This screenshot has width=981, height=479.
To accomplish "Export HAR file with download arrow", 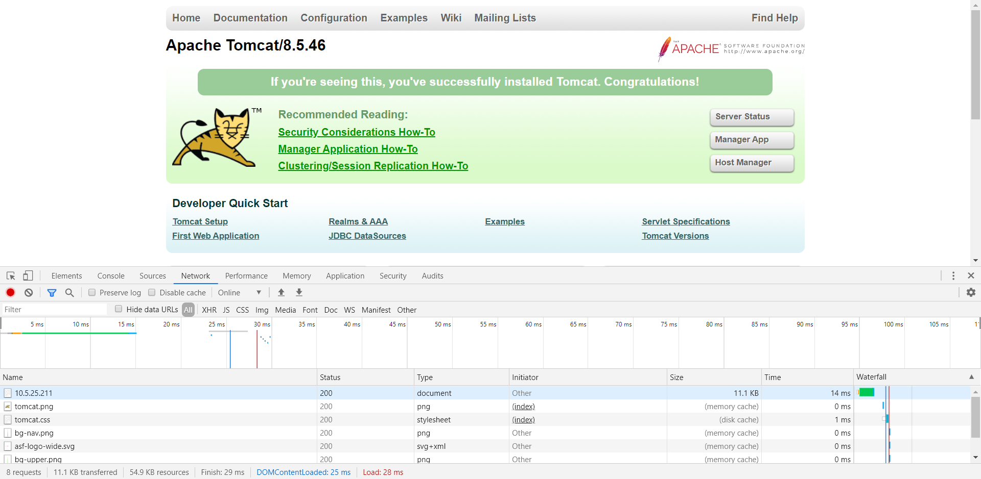I will (x=299, y=292).
